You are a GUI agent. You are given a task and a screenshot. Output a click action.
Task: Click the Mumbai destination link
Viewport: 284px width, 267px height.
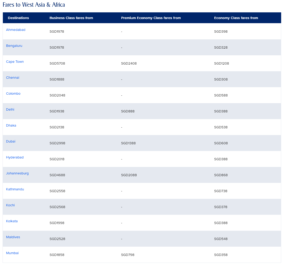point(12,253)
